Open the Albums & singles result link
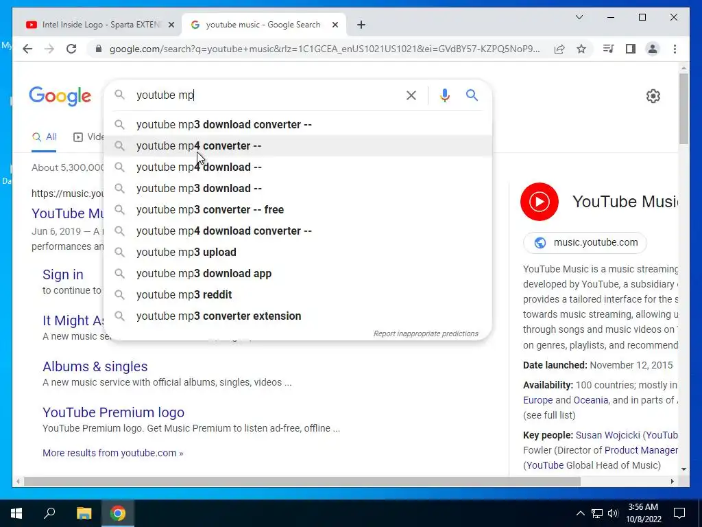This screenshot has height=527, width=702. pyautogui.click(x=95, y=366)
